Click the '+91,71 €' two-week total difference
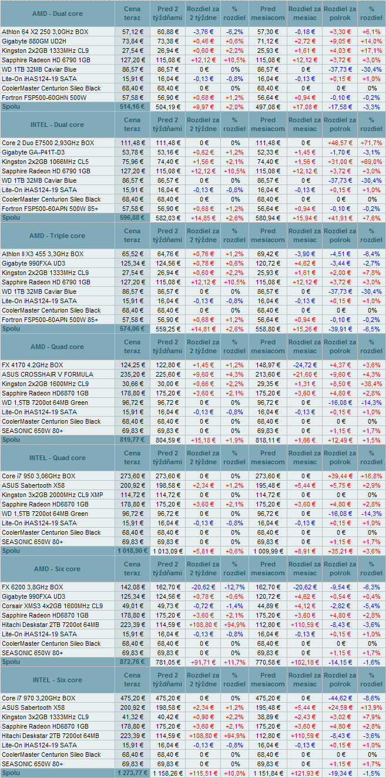The image size is (386, 778). [203, 662]
